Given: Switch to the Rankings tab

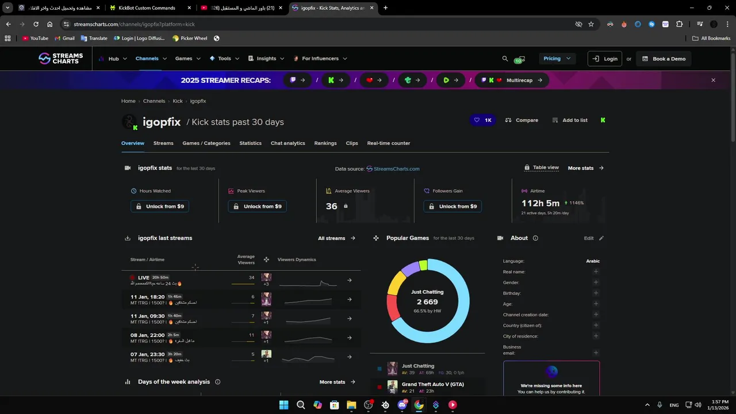Looking at the screenshot, I should (x=325, y=143).
